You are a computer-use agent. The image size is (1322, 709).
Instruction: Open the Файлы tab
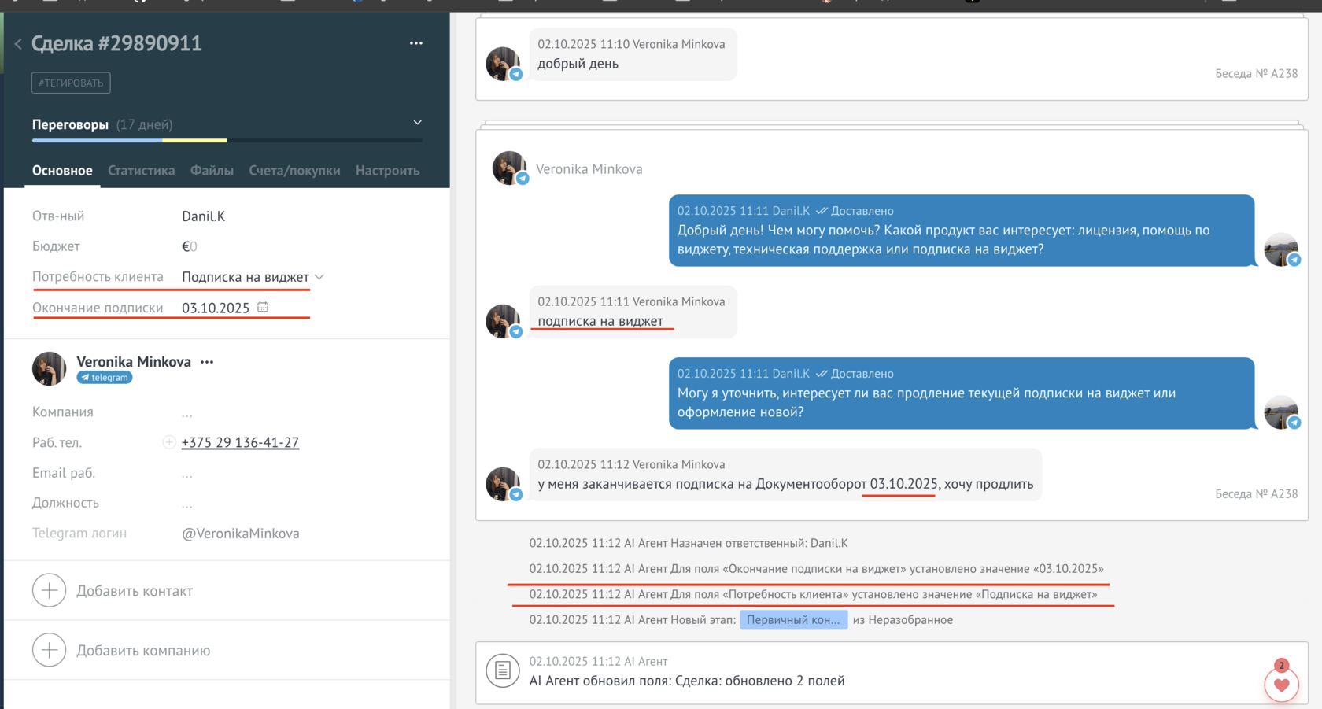212,171
